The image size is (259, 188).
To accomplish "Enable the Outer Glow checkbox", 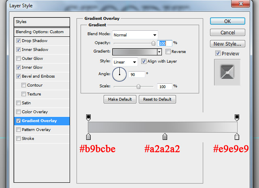I will 18,59.
